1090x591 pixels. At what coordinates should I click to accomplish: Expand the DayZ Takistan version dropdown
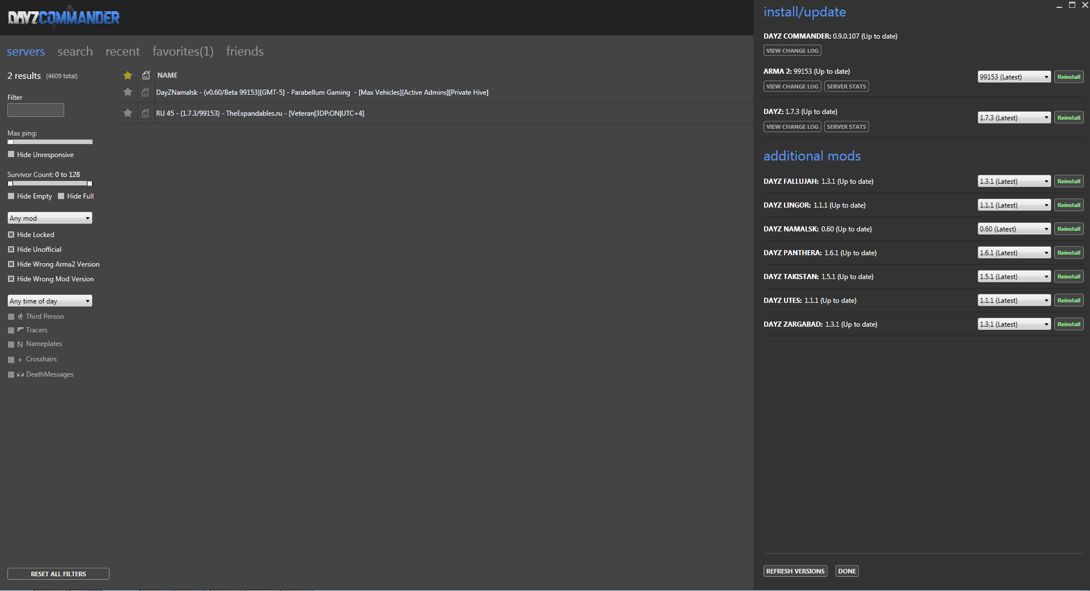pyautogui.click(x=1014, y=276)
